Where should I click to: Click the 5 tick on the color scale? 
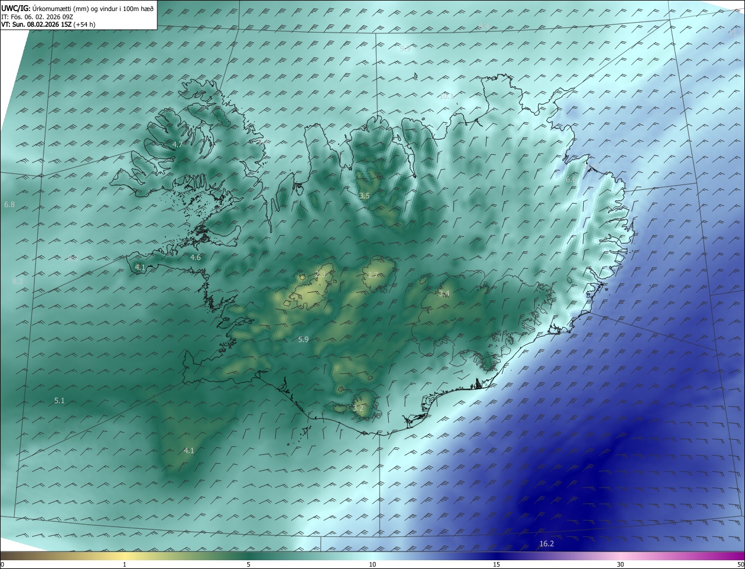249,565
